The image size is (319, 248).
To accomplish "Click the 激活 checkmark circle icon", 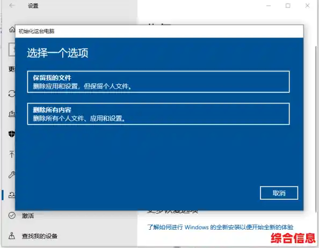I will click(x=12, y=215).
